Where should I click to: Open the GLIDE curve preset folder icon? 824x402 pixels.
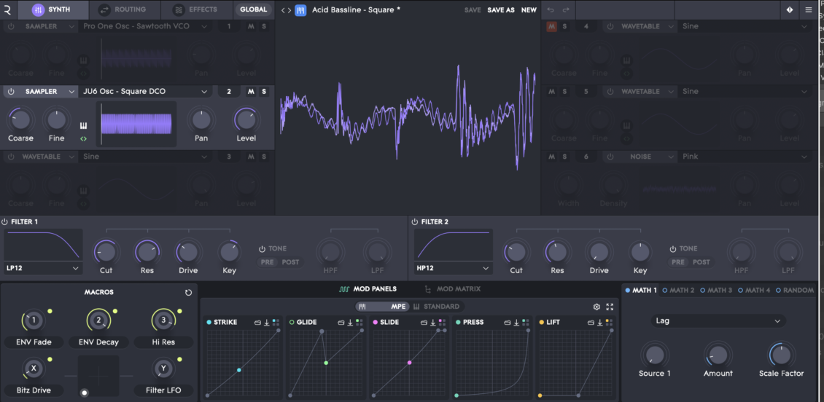point(341,322)
